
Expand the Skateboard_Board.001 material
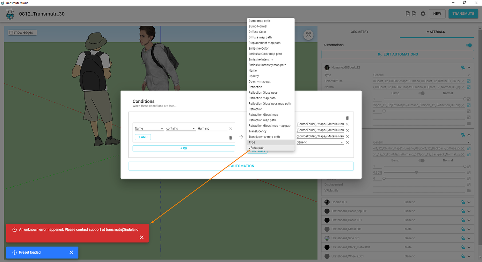469,220
